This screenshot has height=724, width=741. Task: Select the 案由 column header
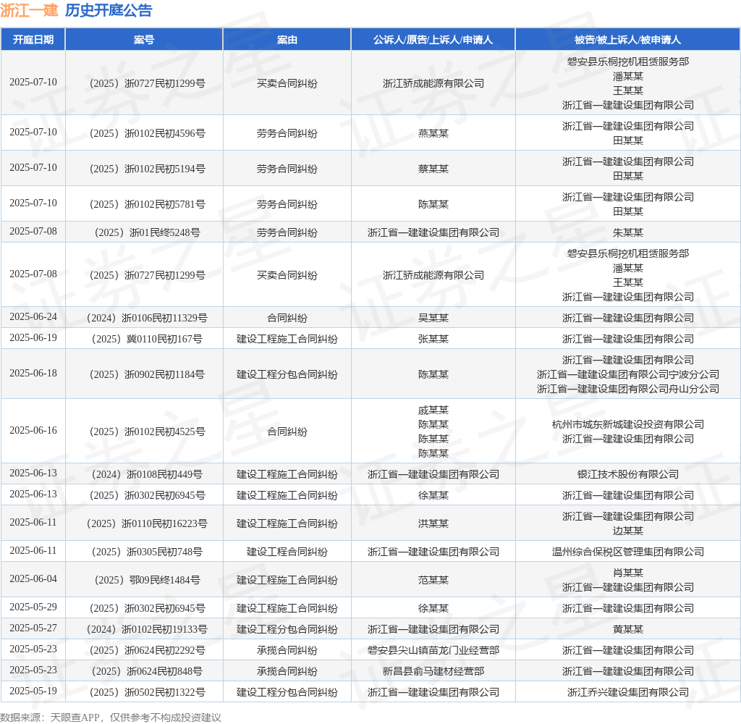coord(287,40)
